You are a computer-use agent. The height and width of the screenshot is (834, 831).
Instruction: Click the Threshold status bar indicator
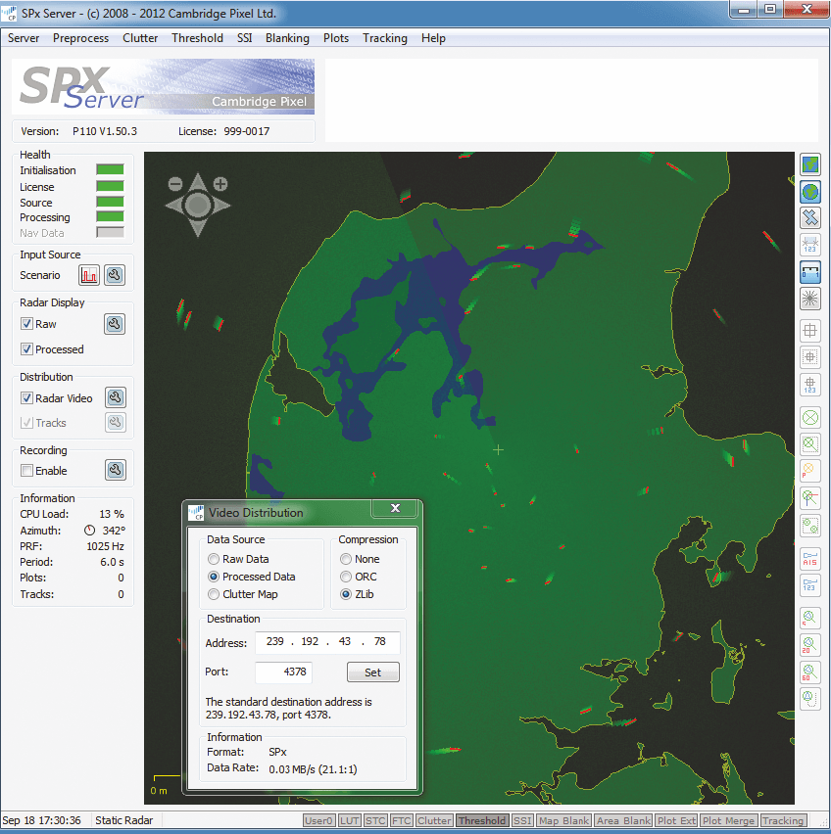482,821
